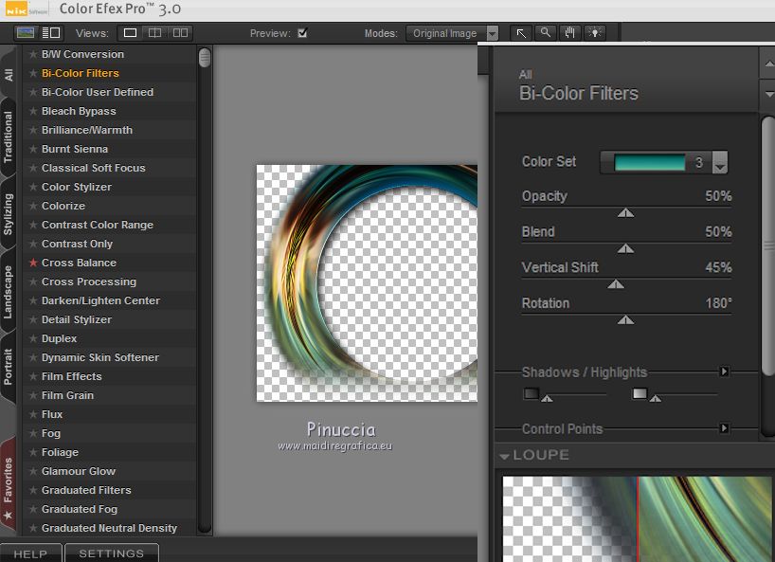The height and width of the screenshot is (562, 775).
Task: Select the zoom magnifier tool
Action: click(x=545, y=33)
